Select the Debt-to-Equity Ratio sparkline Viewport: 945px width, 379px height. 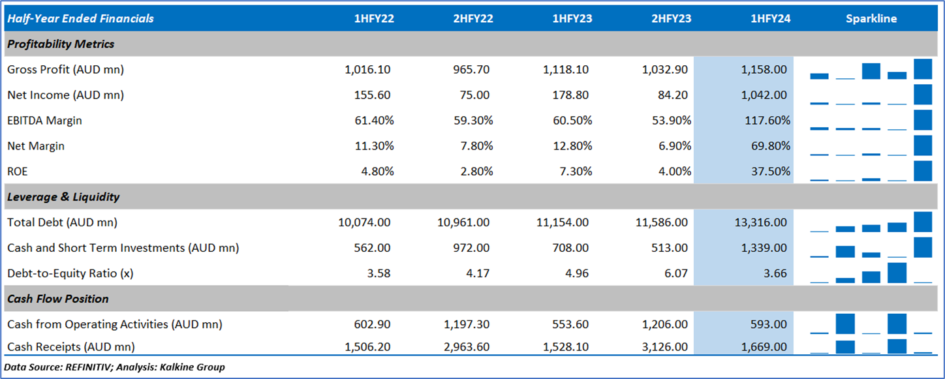[871, 273]
